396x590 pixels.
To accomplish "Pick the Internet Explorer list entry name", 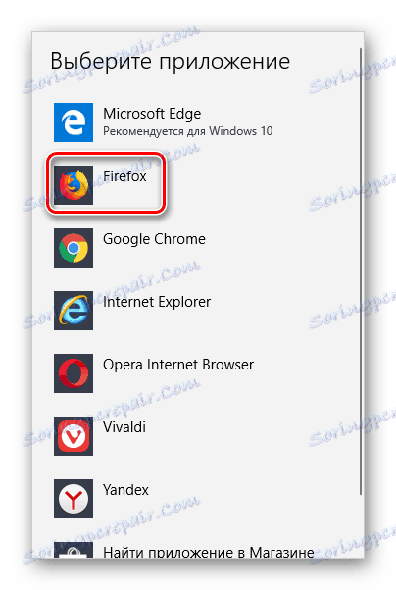I will (157, 302).
